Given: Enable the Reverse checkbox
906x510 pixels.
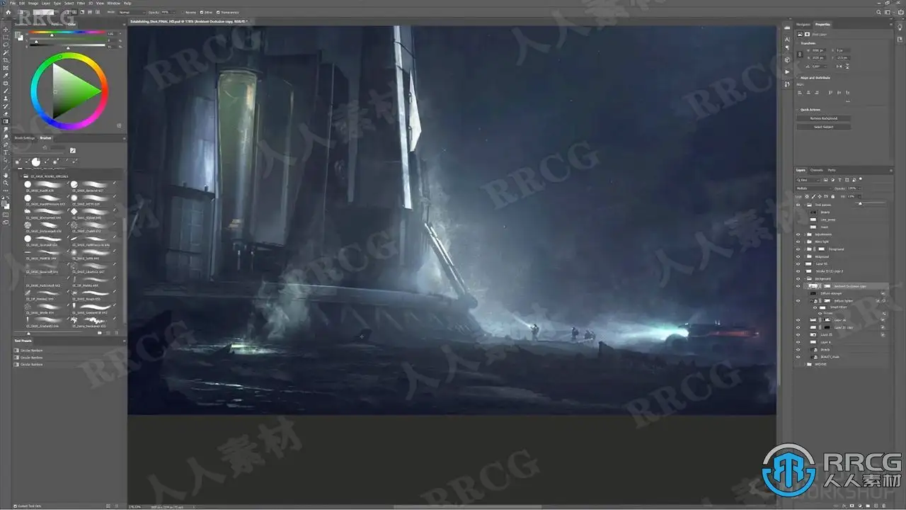Looking at the screenshot, I should (x=183, y=12).
